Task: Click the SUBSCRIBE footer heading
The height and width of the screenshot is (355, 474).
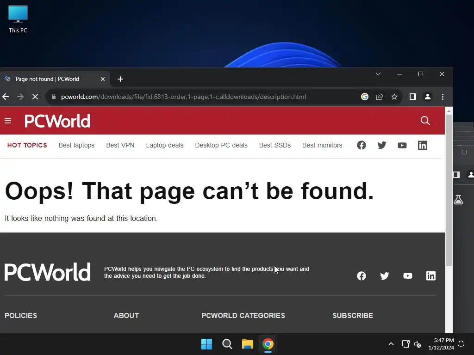Action: coord(353,315)
